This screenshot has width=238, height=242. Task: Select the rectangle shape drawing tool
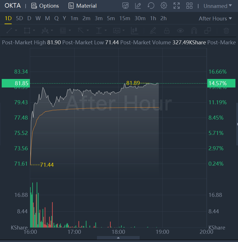(27, 30)
